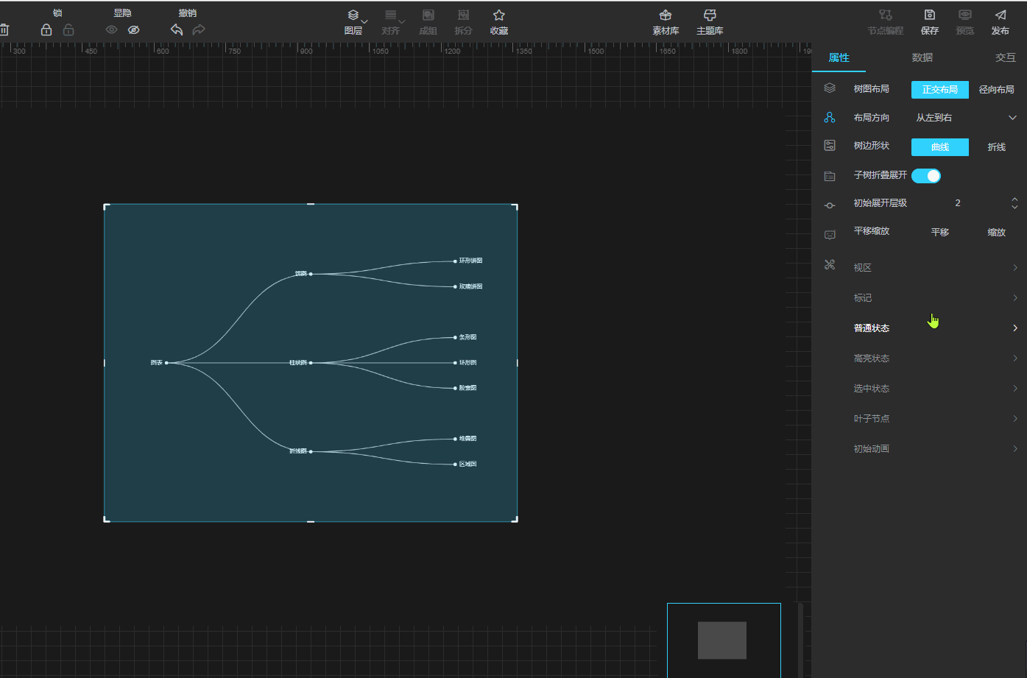Click the 平移缩放 row icon

[x=830, y=235]
